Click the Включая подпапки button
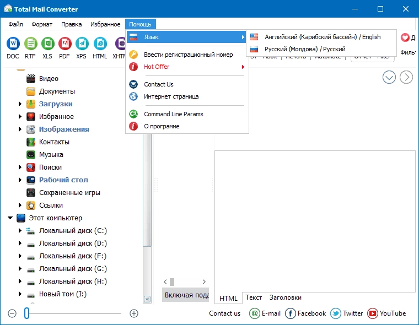The image size is (419, 325). coord(185,295)
